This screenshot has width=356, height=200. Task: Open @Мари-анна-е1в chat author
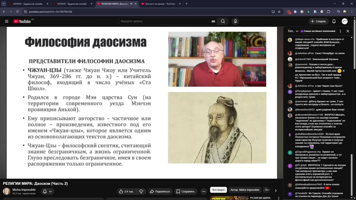[x=305, y=39]
